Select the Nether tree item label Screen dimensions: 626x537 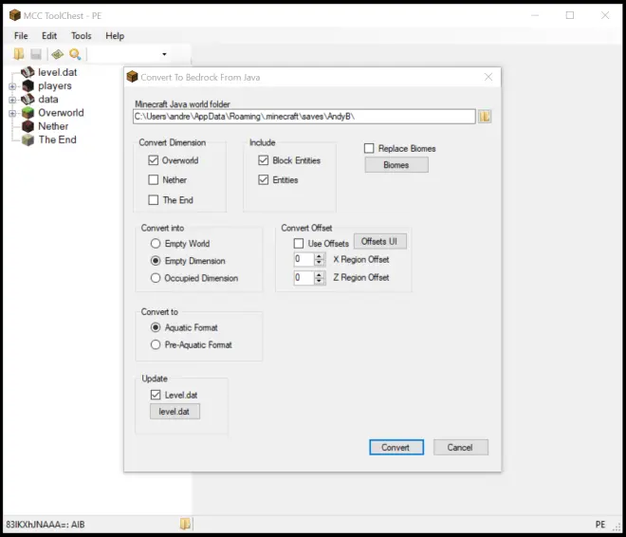[x=53, y=126]
